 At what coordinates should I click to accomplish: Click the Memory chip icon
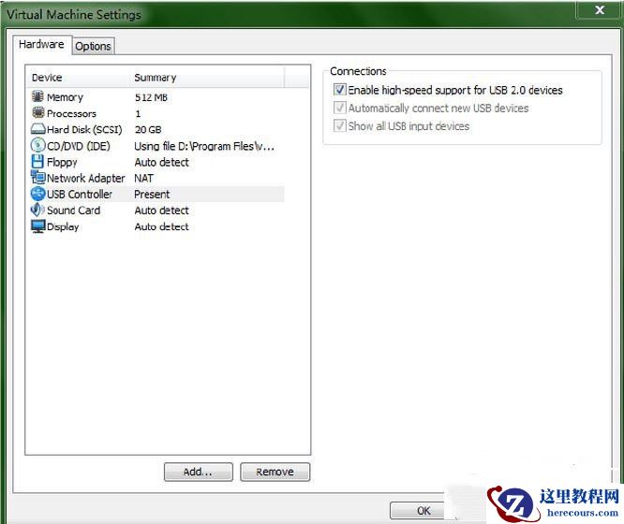click(x=37, y=96)
